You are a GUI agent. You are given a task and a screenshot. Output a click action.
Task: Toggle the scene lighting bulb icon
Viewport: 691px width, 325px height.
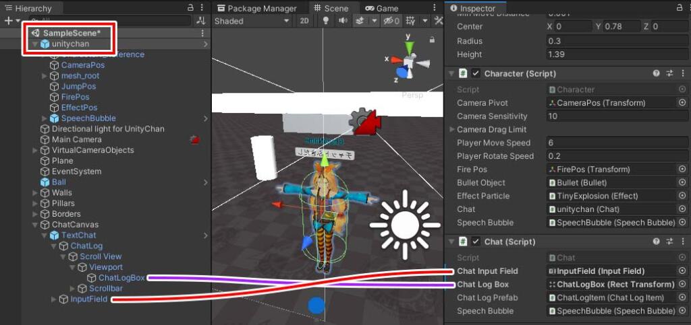click(x=326, y=21)
